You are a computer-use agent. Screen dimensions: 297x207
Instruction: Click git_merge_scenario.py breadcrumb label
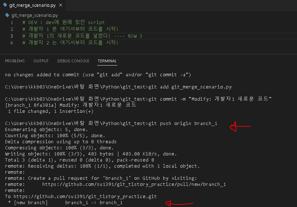click(x=35, y=15)
